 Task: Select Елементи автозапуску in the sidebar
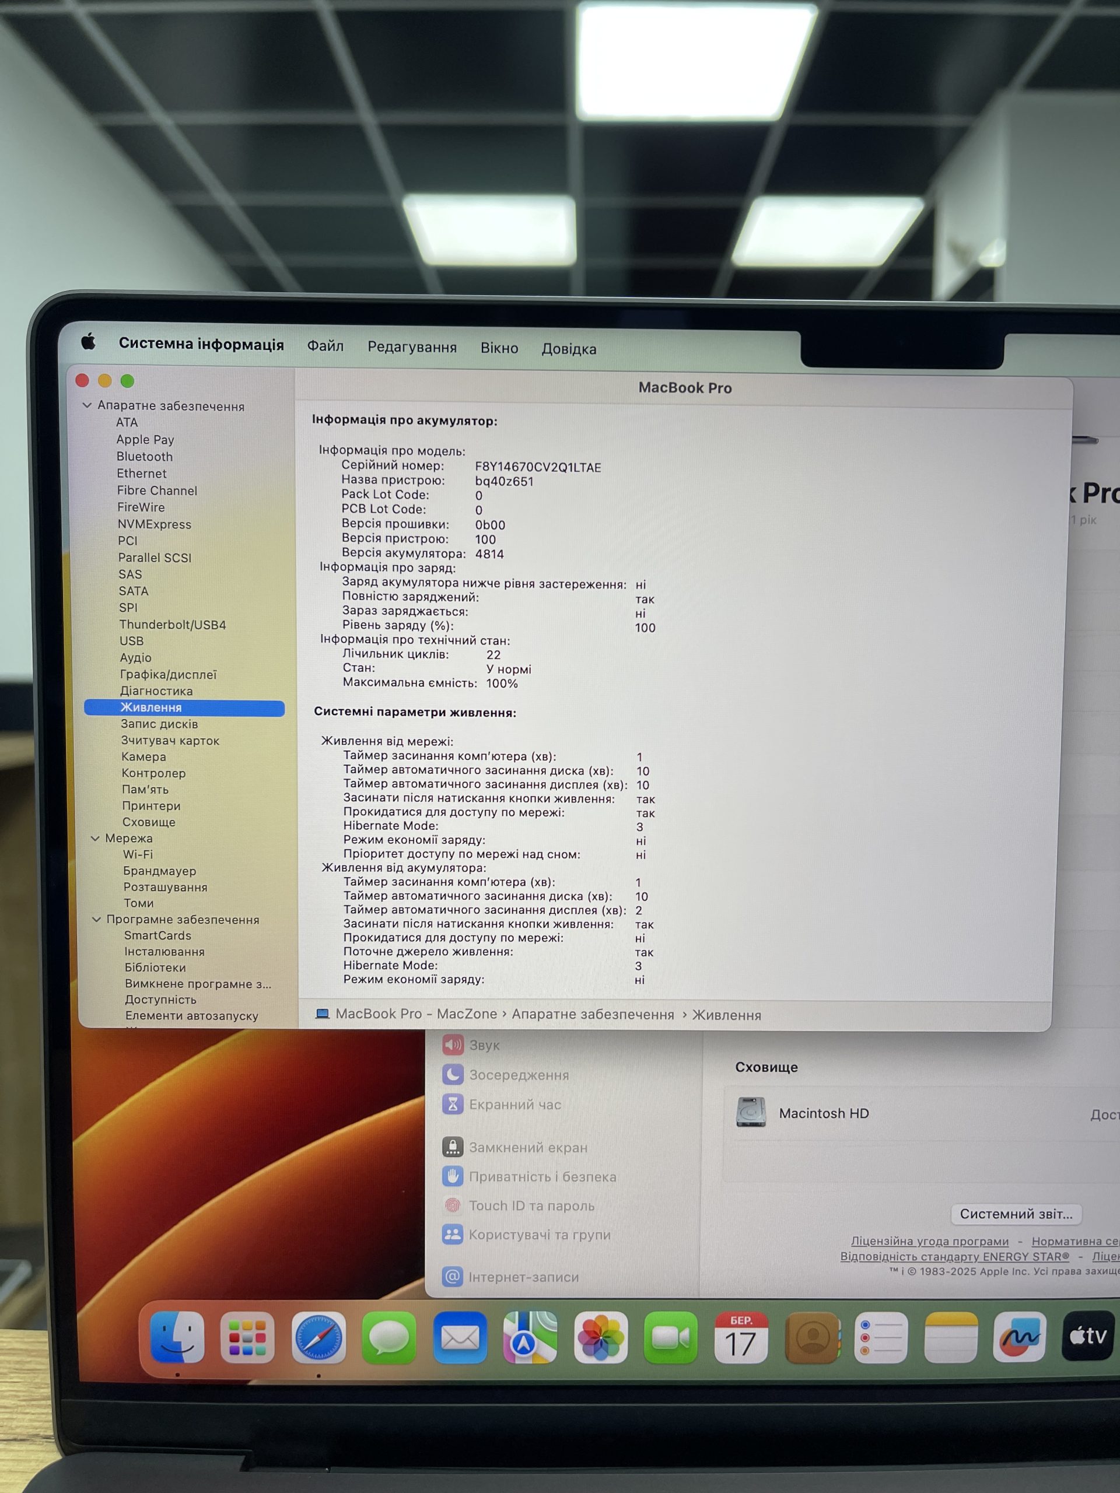point(192,1016)
